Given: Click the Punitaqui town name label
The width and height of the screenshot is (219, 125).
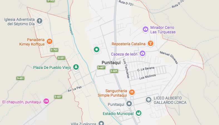Looking at the screenshot, I should (x=111, y=63).
